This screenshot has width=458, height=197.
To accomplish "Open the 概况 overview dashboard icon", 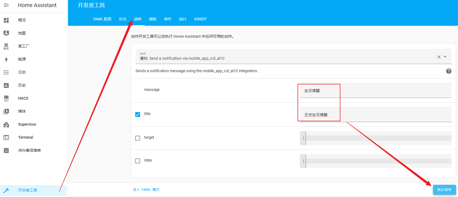I will (x=6, y=20).
